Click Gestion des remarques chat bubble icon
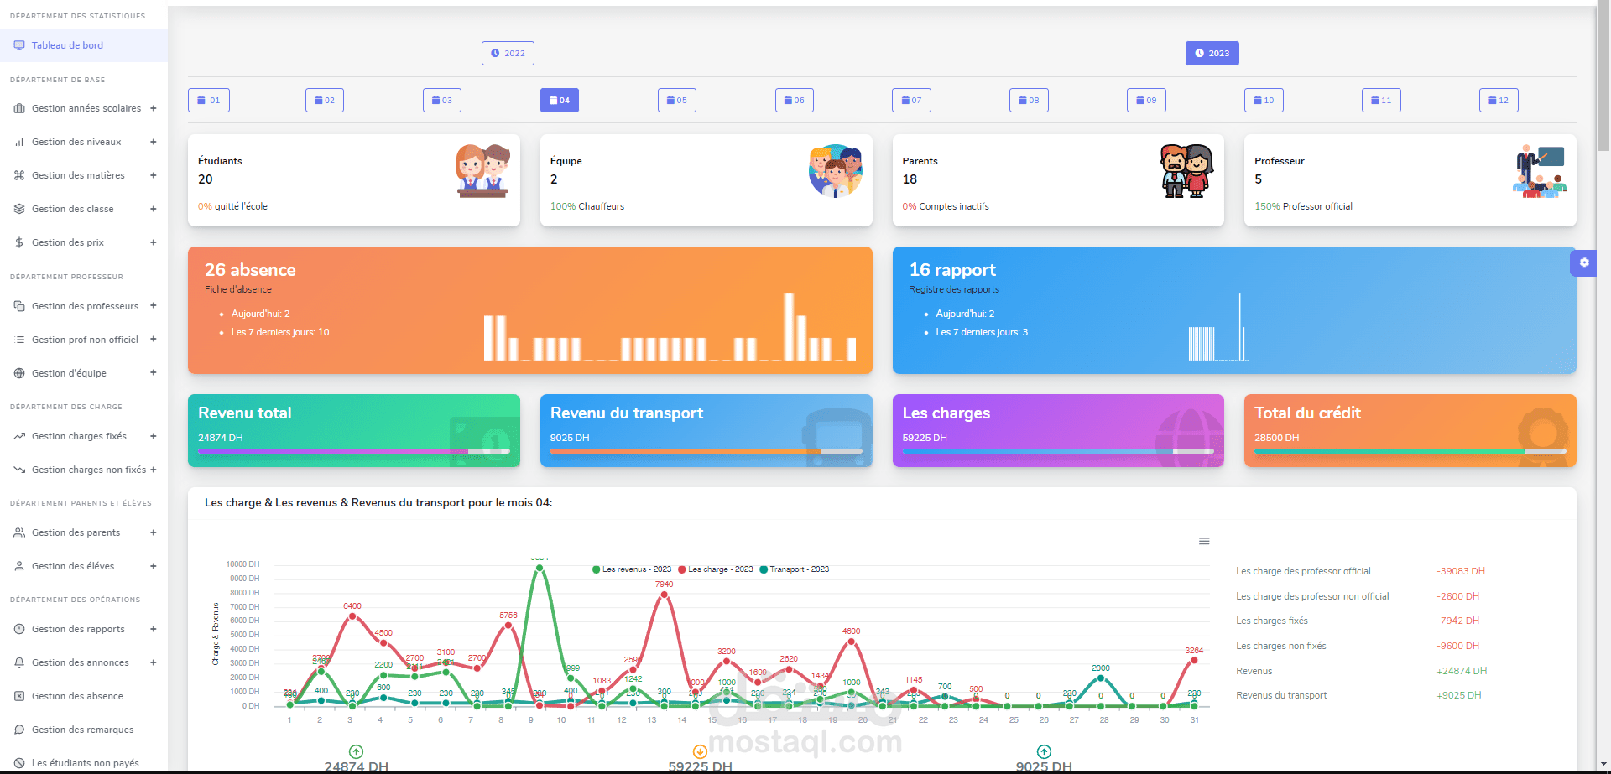 pos(19,730)
